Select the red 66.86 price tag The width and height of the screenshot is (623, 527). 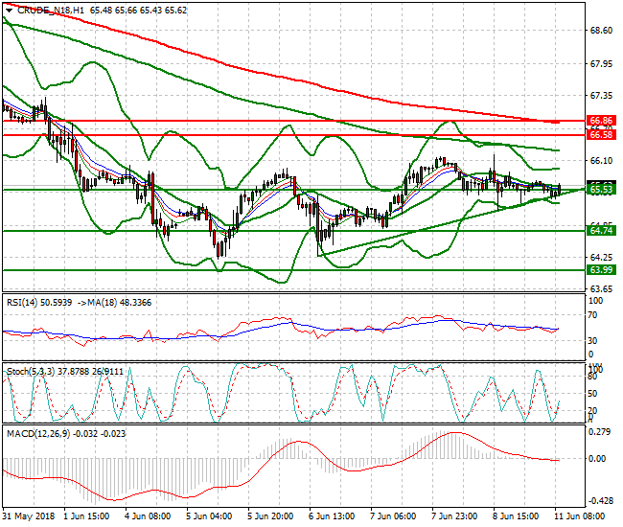coord(601,122)
